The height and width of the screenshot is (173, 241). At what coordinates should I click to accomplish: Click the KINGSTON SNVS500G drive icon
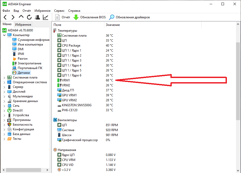tap(59, 105)
